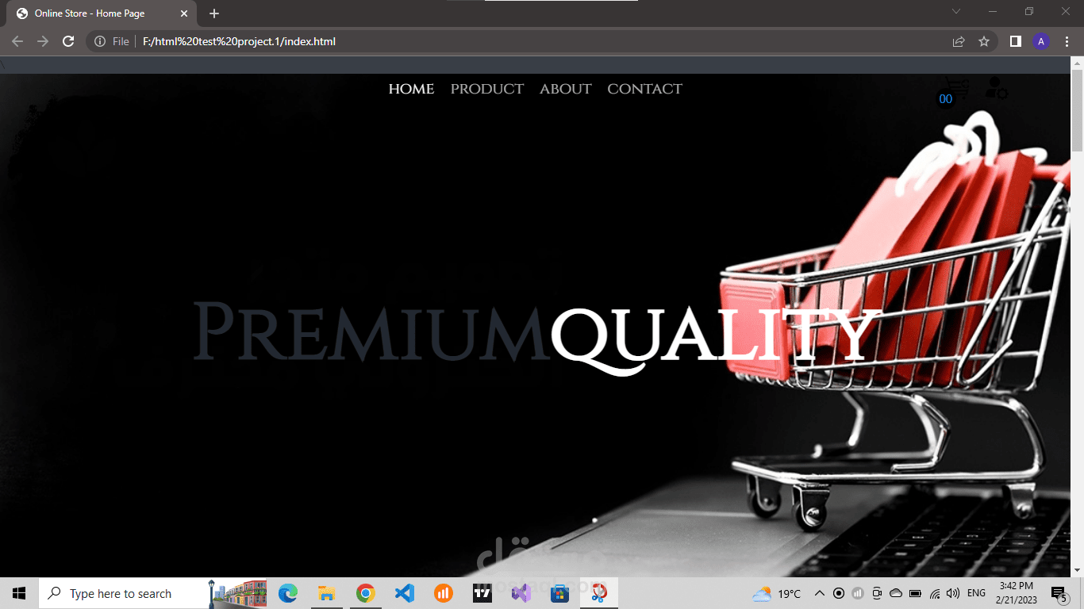The height and width of the screenshot is (609, 1084).
Task: Toggle the Chrome side panel
Action: click(x=1015, y=41)
